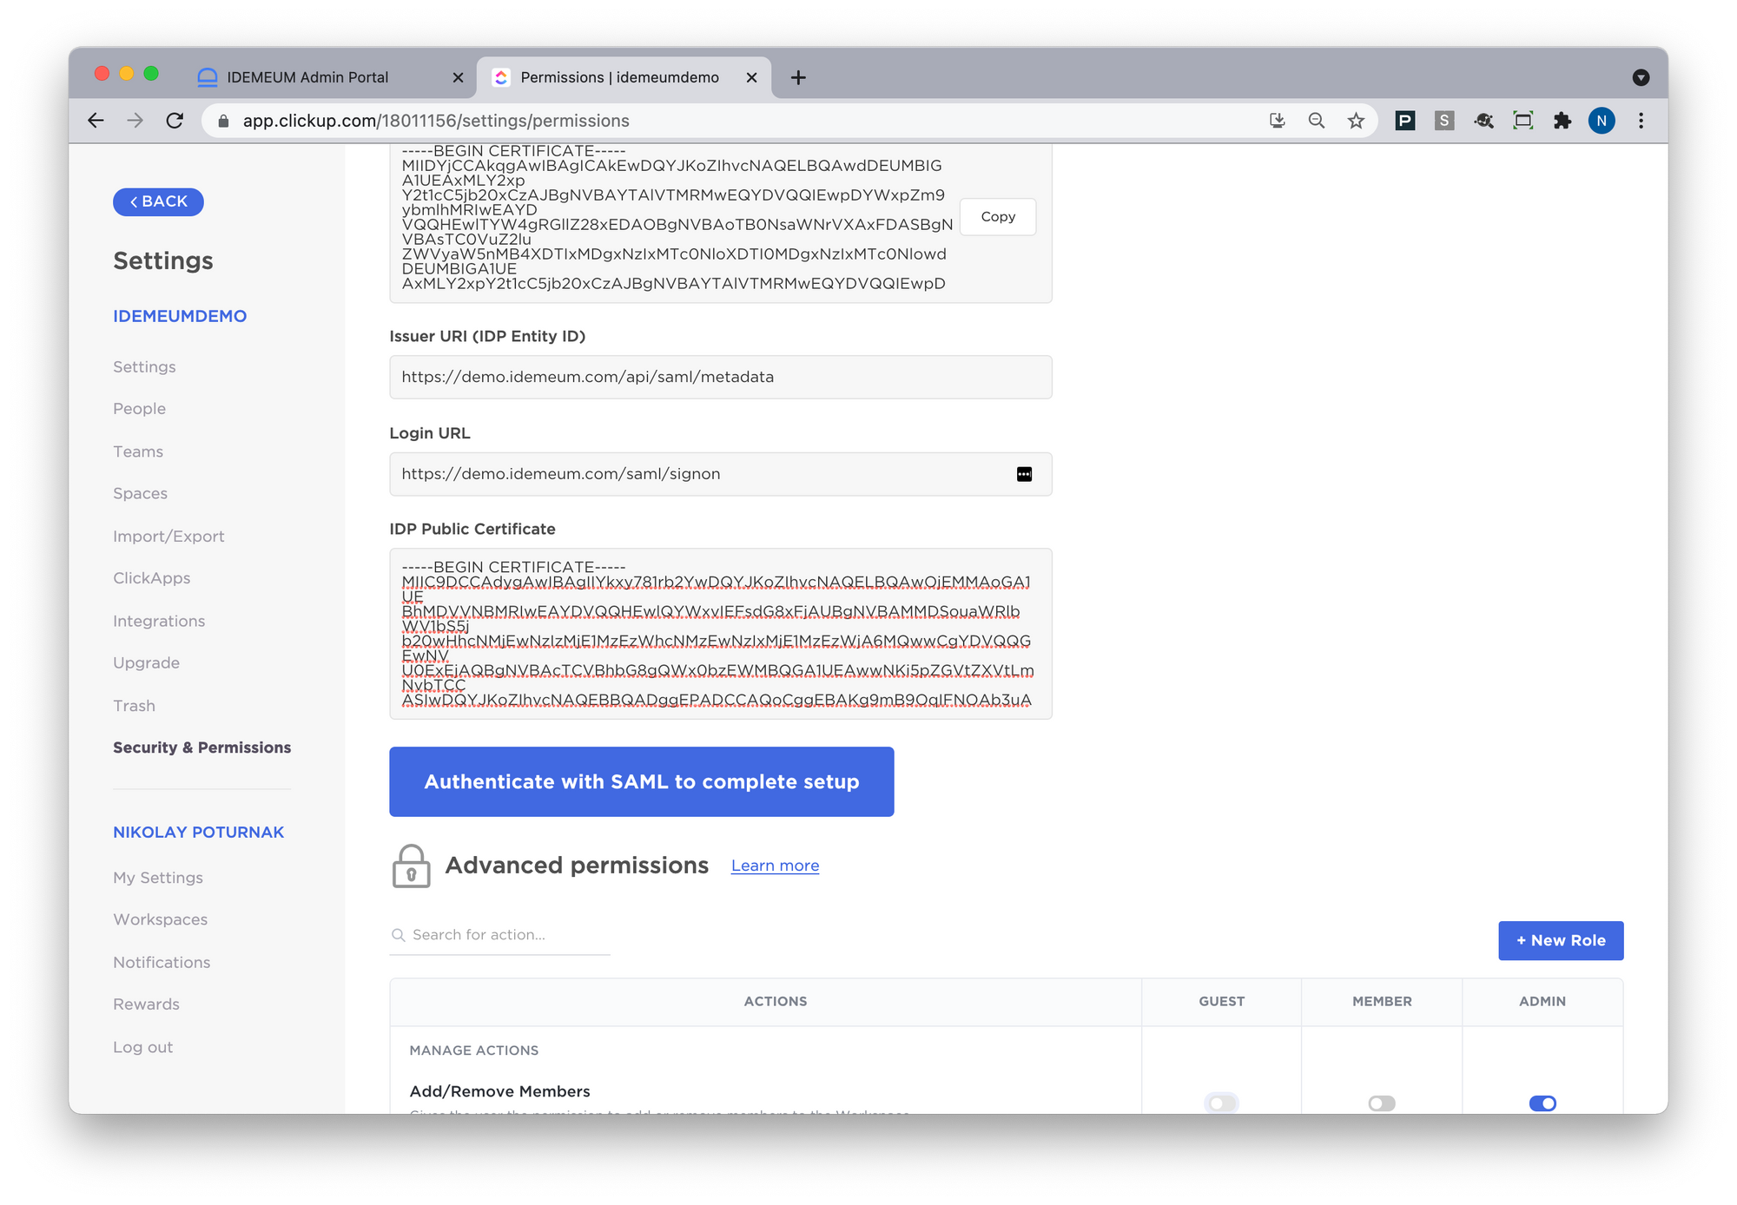Open Rewards in the sidebar
Image resolution: width=1737 pixels, height=1205 pixels.
pyautogui.click(x=146, y=1004)
